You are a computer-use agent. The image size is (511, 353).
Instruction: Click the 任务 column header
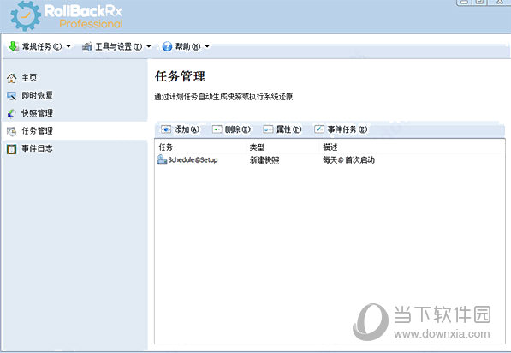coord(166,147)
